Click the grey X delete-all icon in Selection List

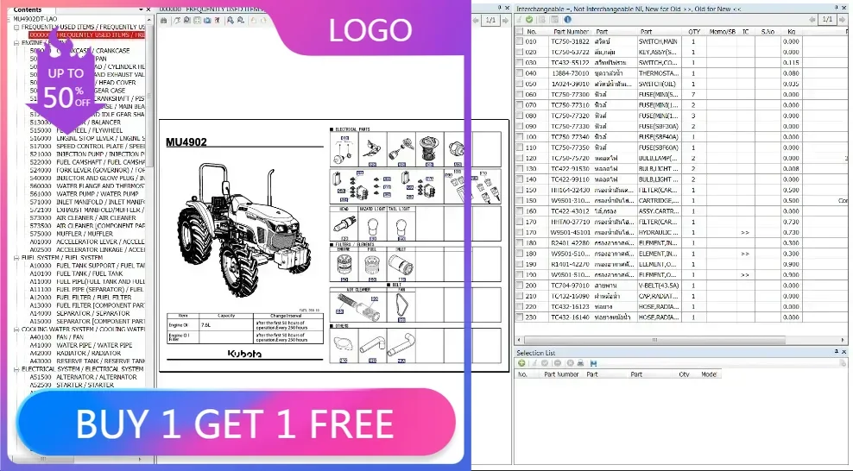click(x=570, y=363)
